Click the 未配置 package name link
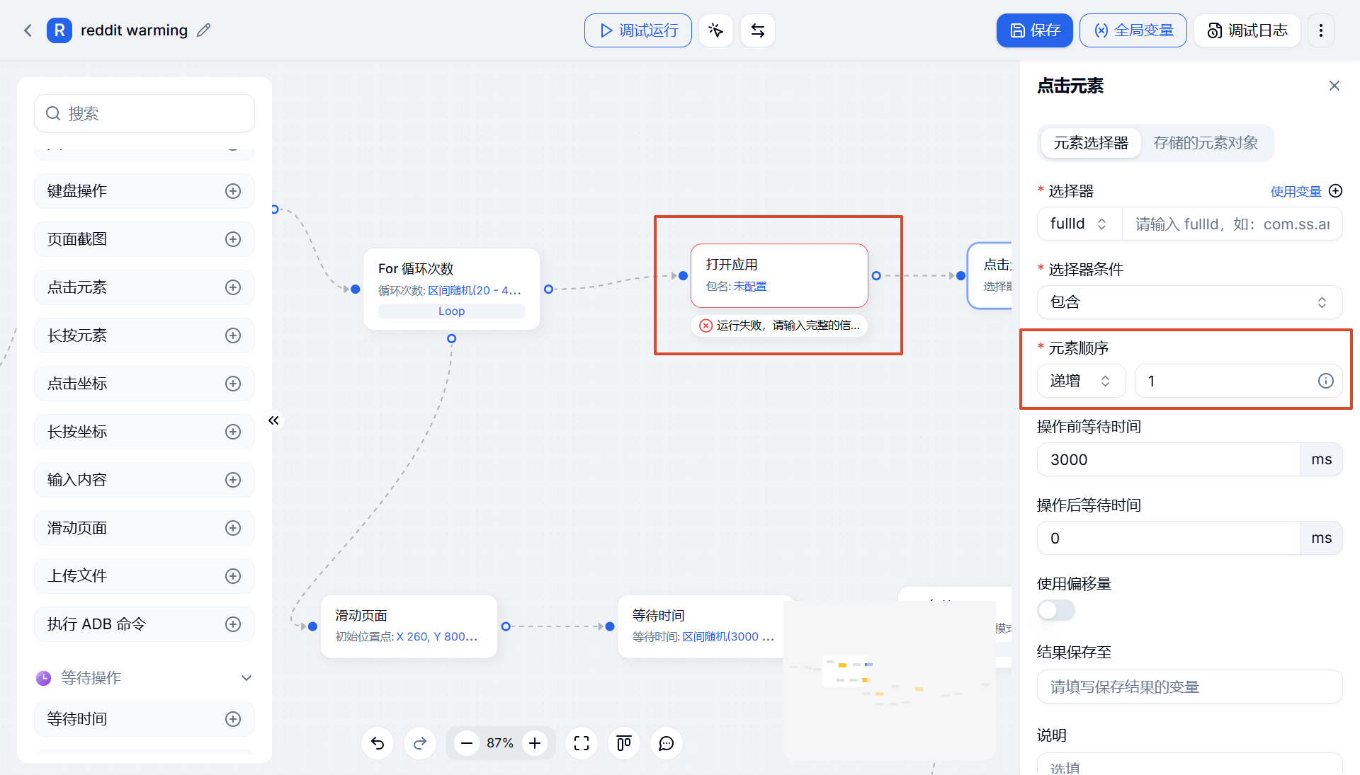 750,287
